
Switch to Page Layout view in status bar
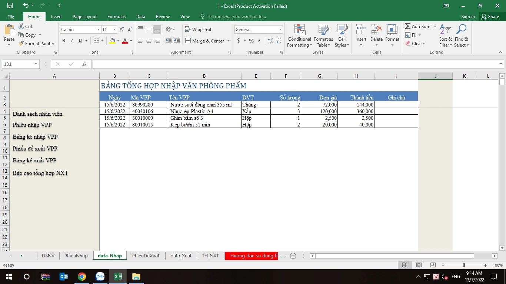click(419, 265)
